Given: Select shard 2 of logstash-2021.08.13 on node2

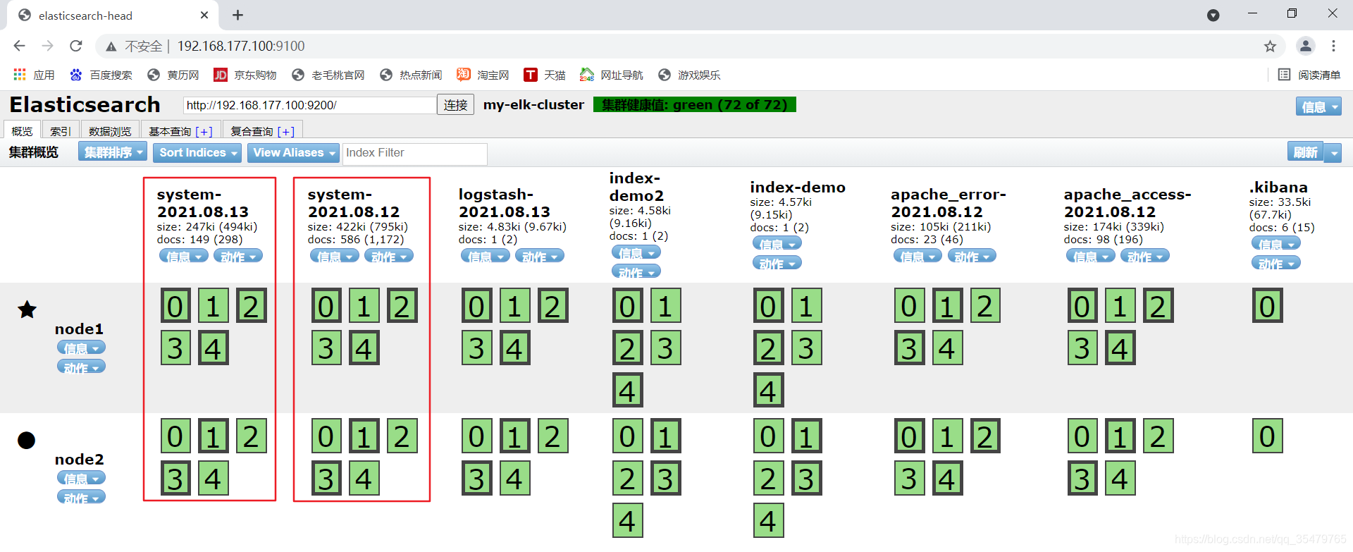Looking at the screenshot, I should click(552, 436).
